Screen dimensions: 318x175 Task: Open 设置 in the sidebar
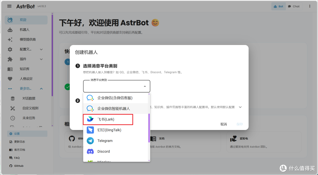[27, 134]
